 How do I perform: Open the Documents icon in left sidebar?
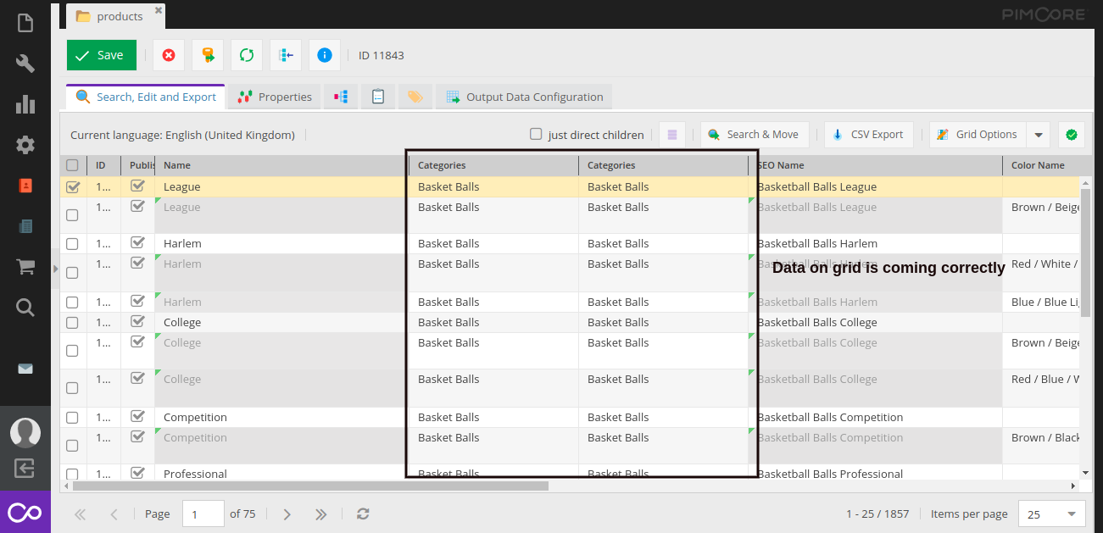point(25,23)
